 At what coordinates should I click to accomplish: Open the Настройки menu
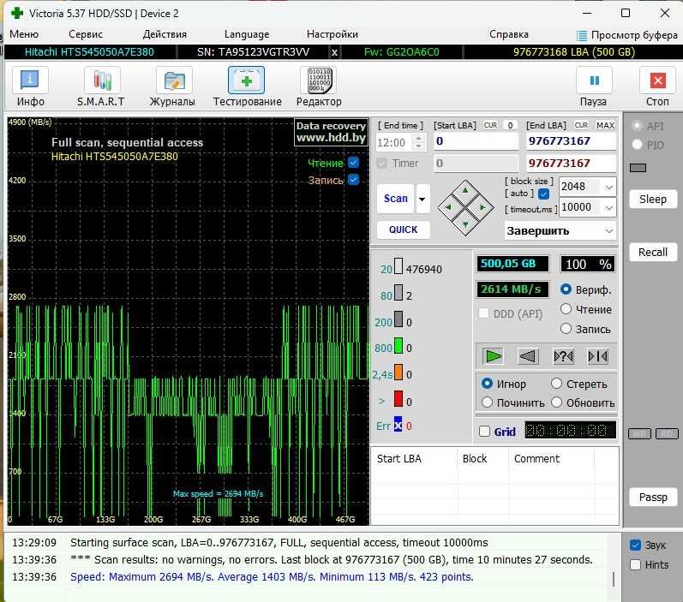point(333,34)
